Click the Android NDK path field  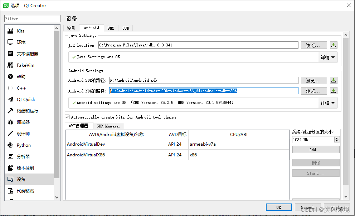point(204,91)
